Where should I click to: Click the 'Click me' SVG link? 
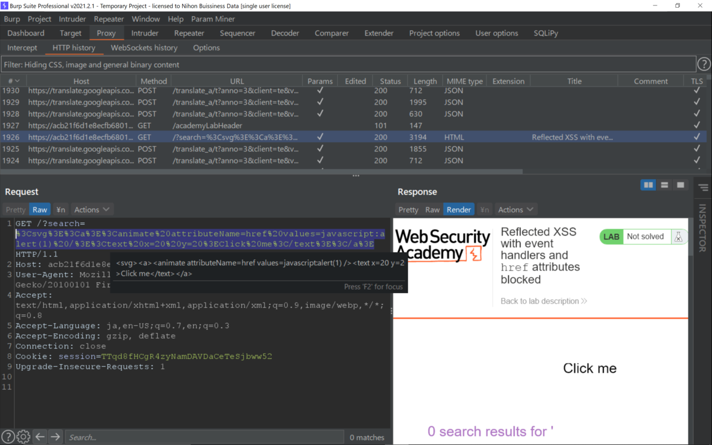(x=590, y=368)
